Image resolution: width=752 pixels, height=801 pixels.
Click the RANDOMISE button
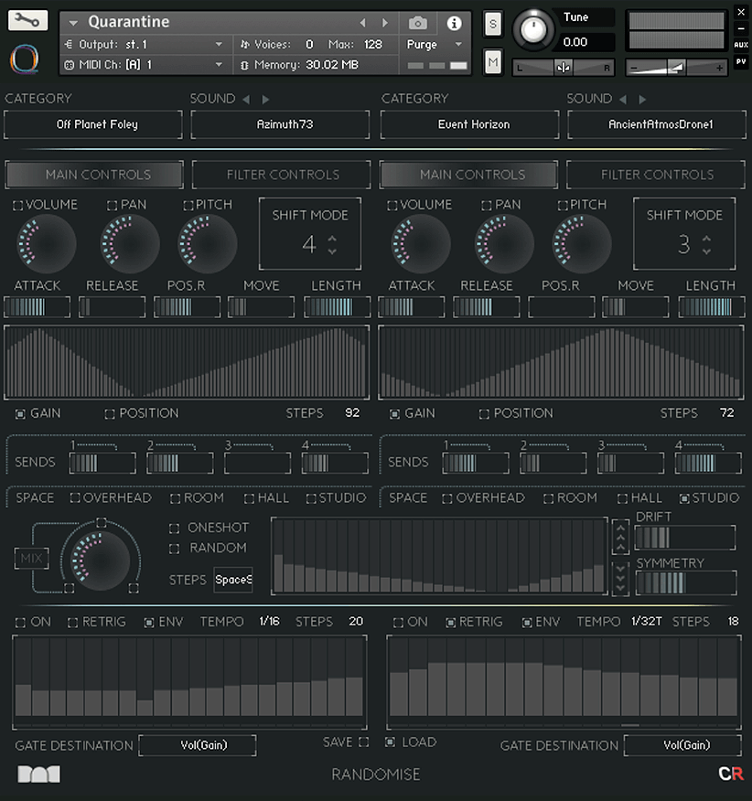tap(376, 774)
